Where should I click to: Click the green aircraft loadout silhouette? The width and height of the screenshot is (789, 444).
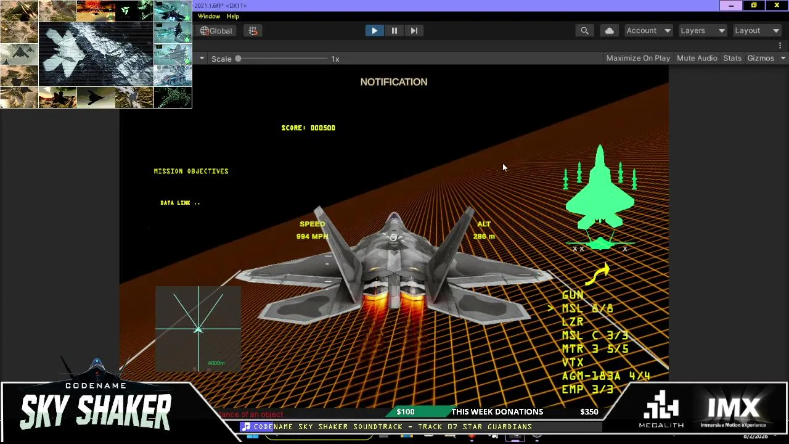[600, 187]
